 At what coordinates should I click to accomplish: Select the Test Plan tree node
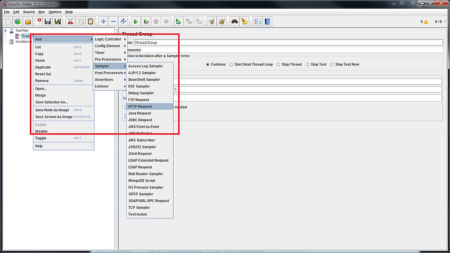pos(22,31)
